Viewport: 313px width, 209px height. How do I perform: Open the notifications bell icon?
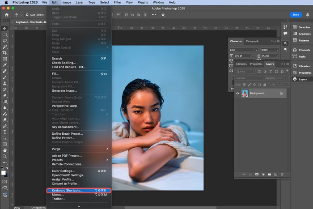click(308, 15)
